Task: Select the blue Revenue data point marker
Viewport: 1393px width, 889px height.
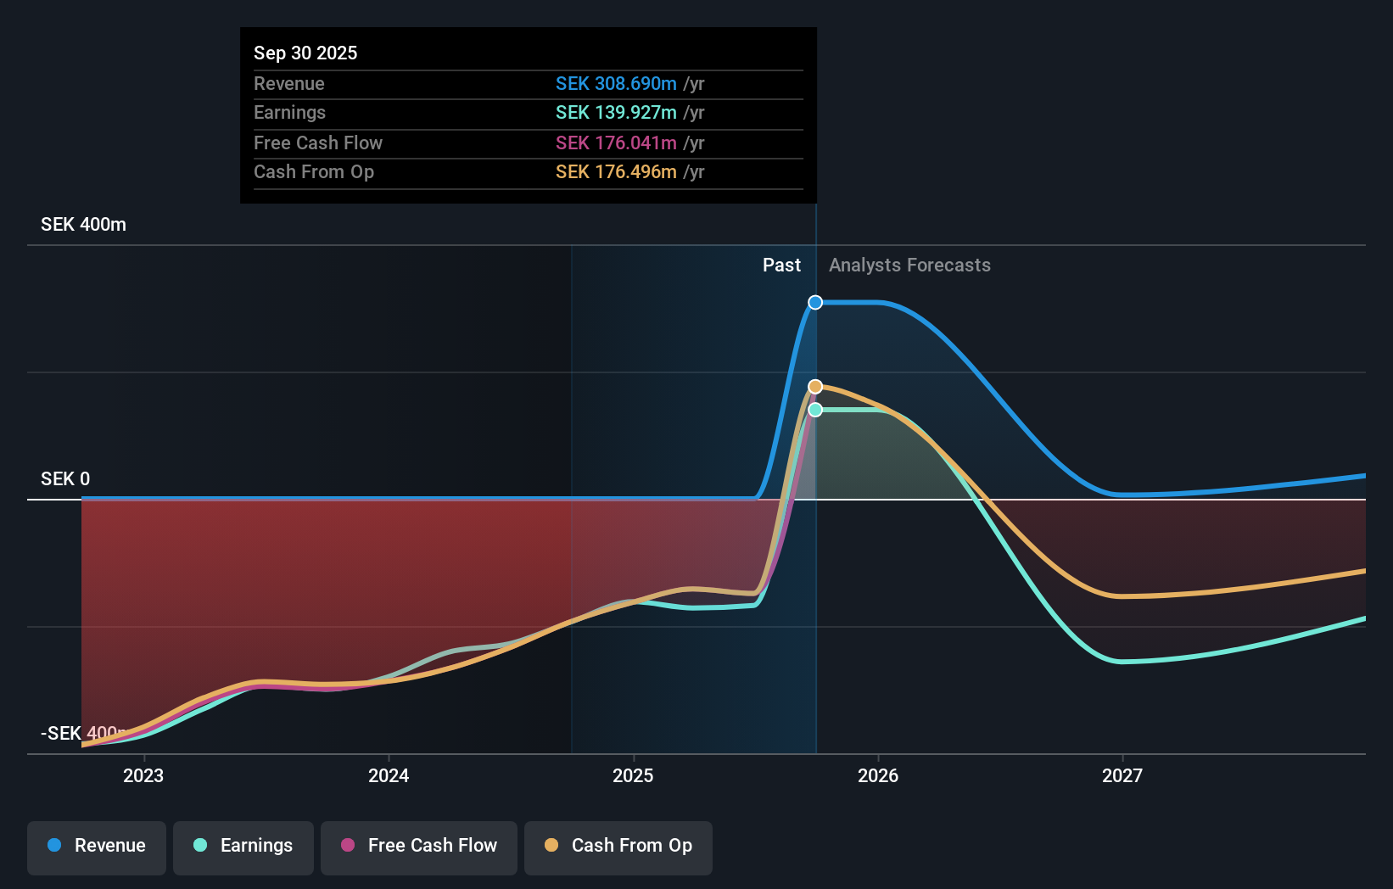Action: [815, 302]
